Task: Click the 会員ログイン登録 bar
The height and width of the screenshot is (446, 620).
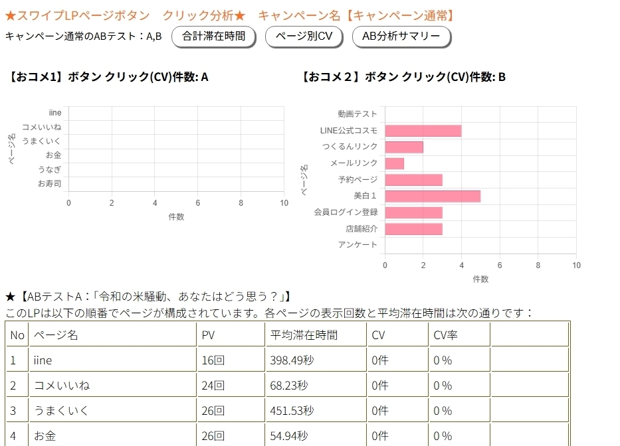Action: point(412,212)
